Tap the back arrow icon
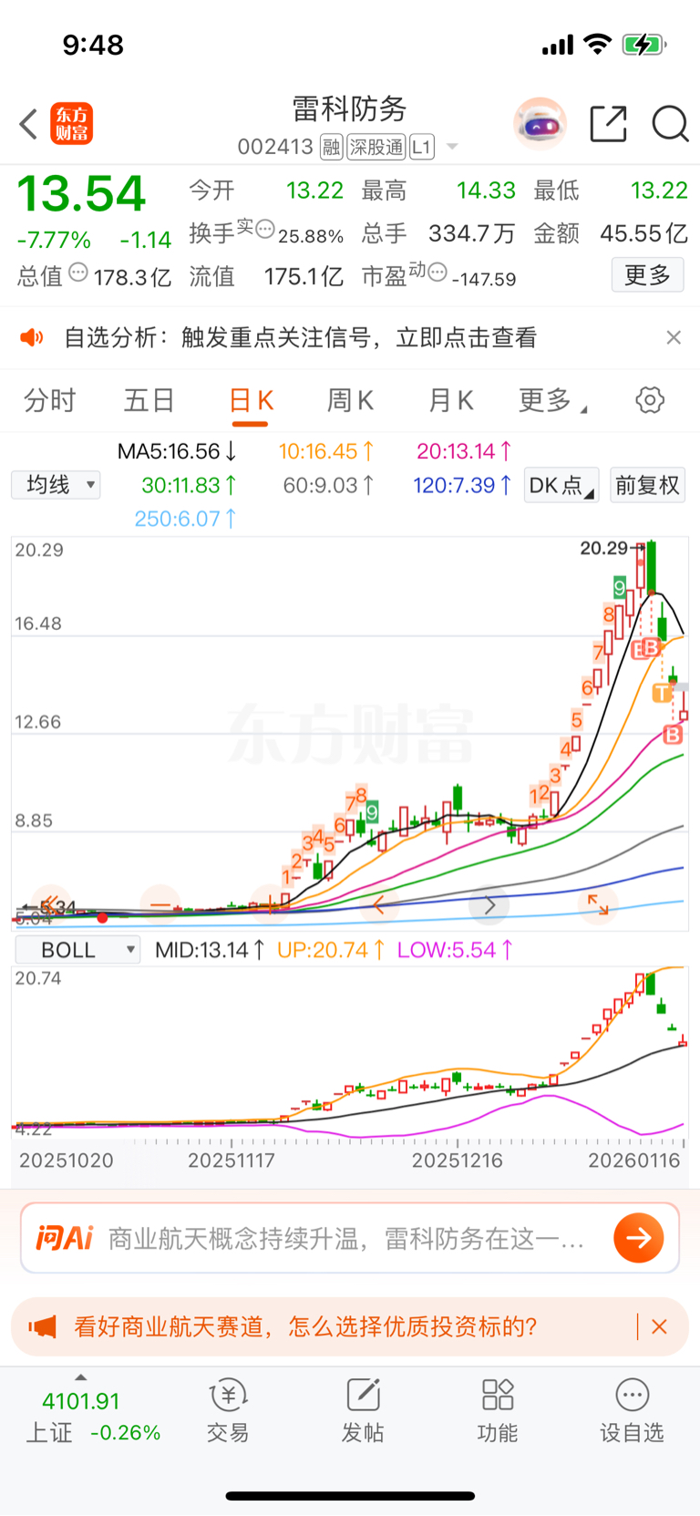 [x=28, y=124]
